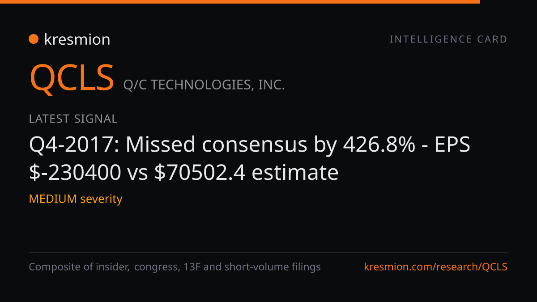
Task: Click the QCLS ticker symbol
Action: click(x=72, y=78)
